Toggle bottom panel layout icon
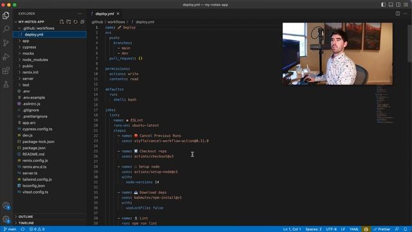This screenshot has width=412, height=232. click(391, 5)
